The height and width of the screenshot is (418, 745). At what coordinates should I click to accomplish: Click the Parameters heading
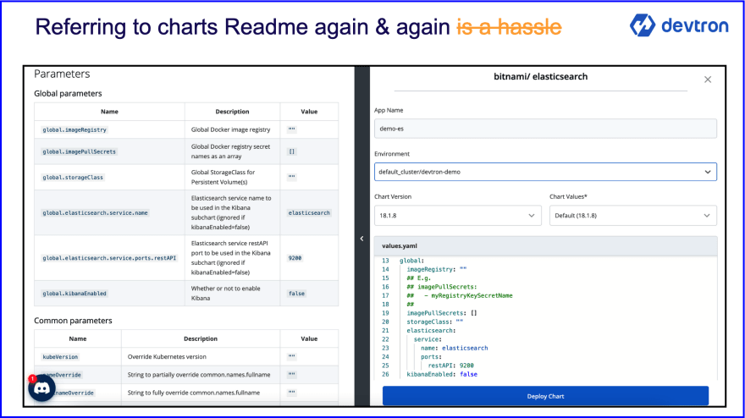click(62, 74)
